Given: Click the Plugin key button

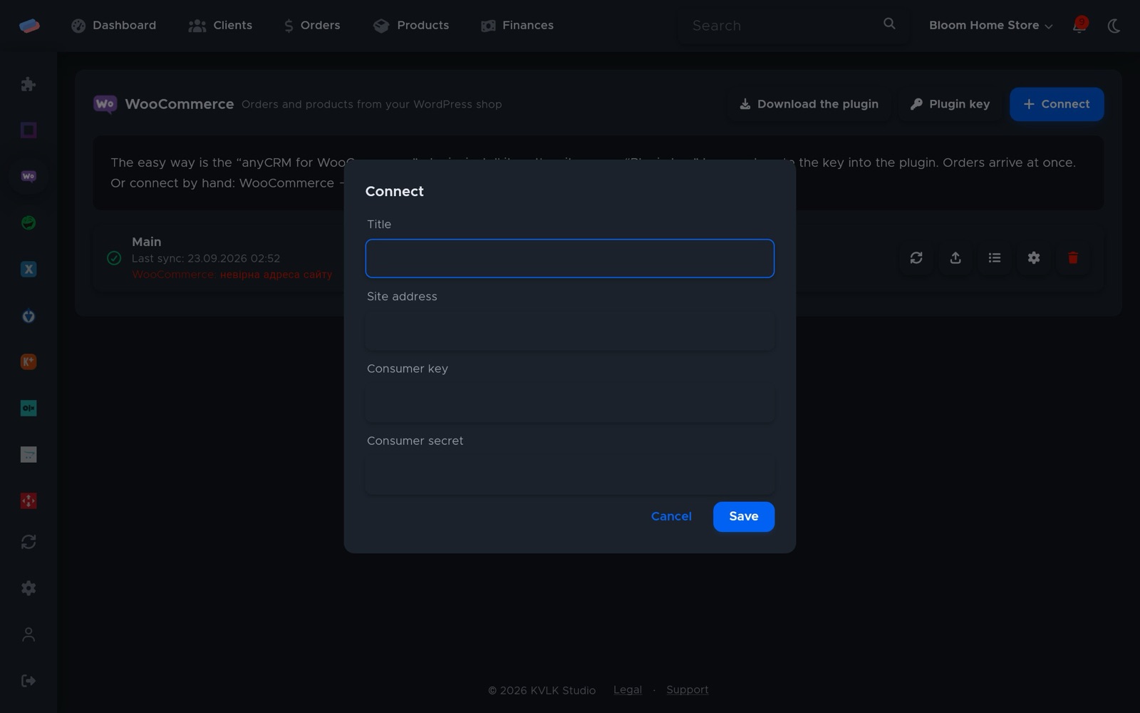Looking at the screenshot, I should [950, 104].
